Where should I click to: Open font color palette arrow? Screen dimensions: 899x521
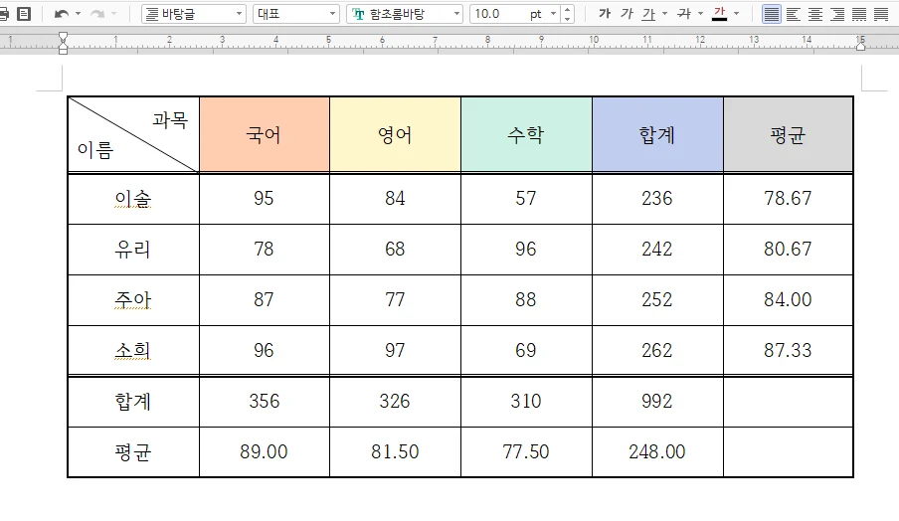point(736,14)
